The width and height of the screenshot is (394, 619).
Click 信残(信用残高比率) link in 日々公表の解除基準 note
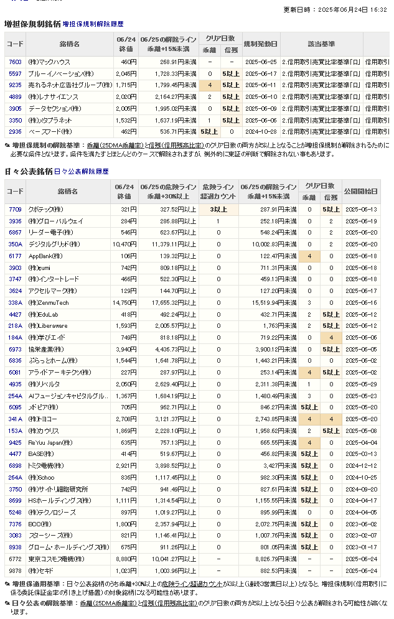coord(170,603)
